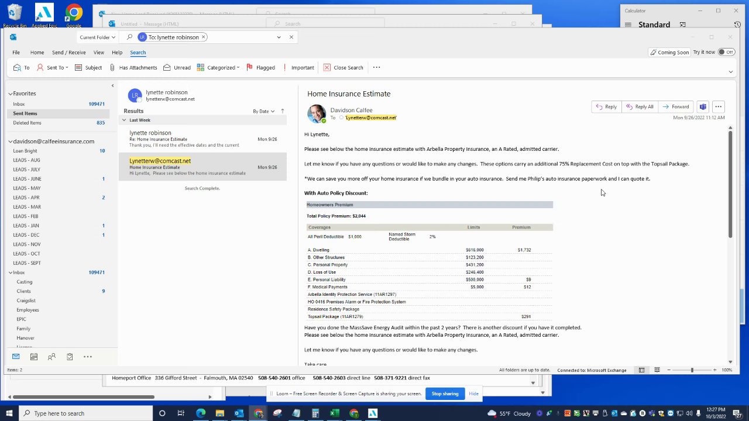This screenshot has height=421, width=749.
Task: Filter search by To recipient
Action: click(21, 67)
